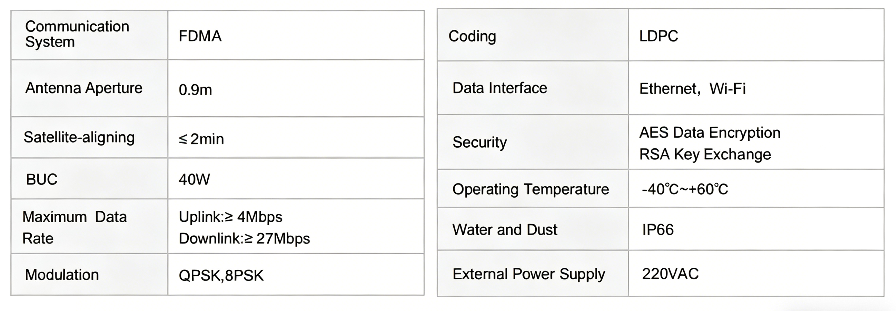Select the FDMA value cell
The width and height of the screenshot is (896, 311).
coord(200,36)
